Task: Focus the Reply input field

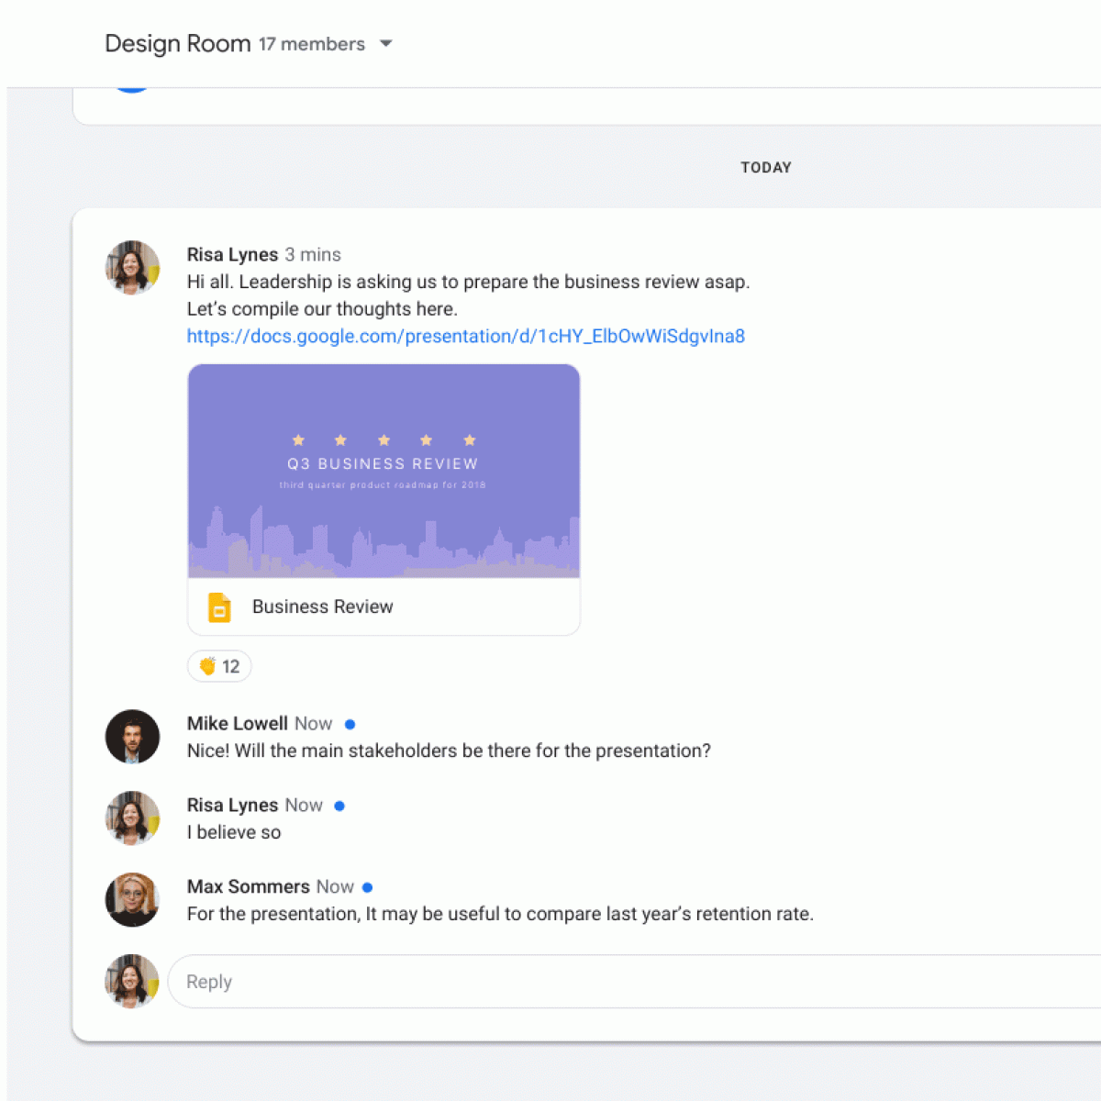Action: (x=633, y=982)
